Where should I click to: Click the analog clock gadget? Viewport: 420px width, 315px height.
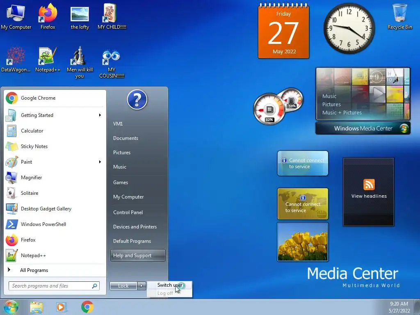(349, 28)
